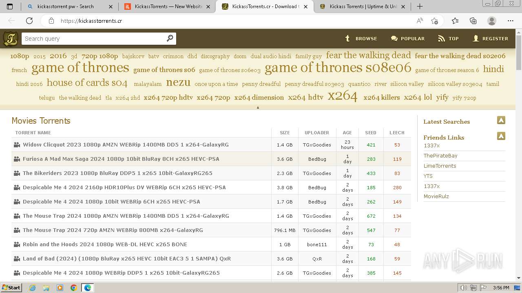Click movie icon beside Despicable Me 4 10bit WEBRip 6CH
Image resolution: width=522 pixels, height=293 pixels.
coord(17,201)
